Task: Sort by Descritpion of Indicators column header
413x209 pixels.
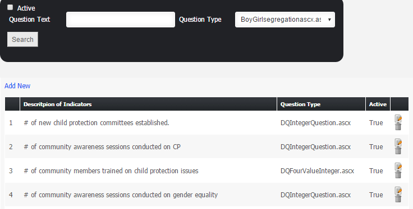Action: [57, 104]
